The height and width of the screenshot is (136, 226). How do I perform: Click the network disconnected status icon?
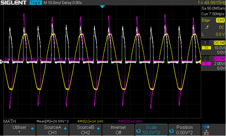tap(206, 132)
